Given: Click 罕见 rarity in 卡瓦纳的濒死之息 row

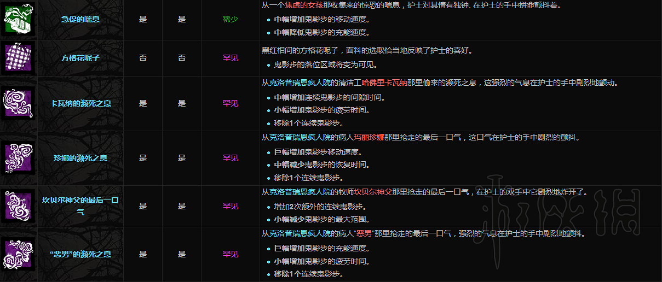Looking at the screenshot, I should point(231,103).
